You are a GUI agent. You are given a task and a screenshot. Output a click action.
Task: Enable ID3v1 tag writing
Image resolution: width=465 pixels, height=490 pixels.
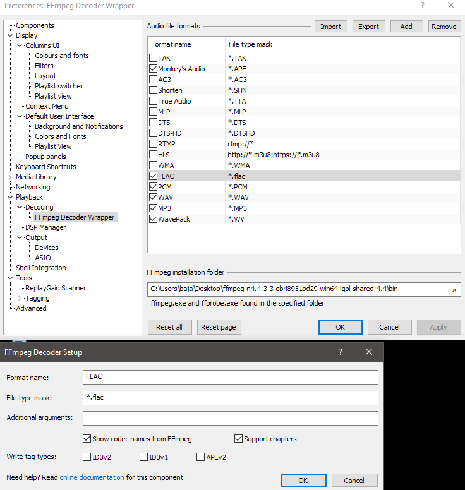coord(143,457)
